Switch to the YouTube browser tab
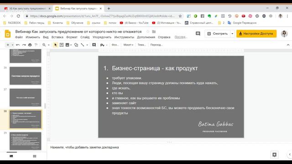This screenshot has width=292, height=164. tap(27, 9)
